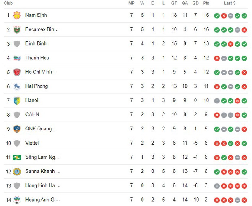252x206 pixels.
Task: Click the Thanh Hóa club badge
Action: click(x=17, y=58)
